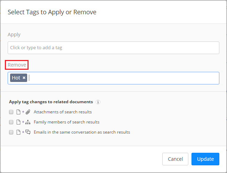Click the paperclip attachments icon
This screenshot has width=227, height=173.
(28, 112)
